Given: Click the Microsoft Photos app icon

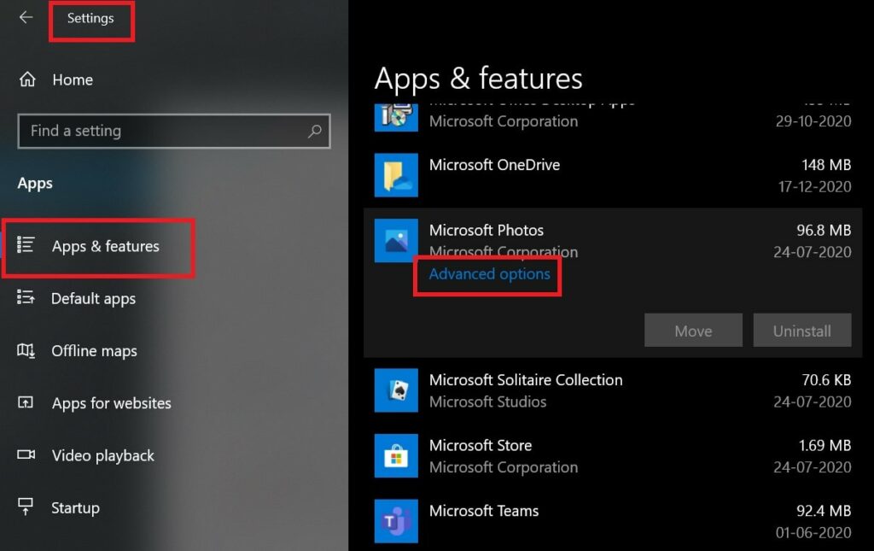Looking at the screenshot, I should pyautogui.click(x=396, y=241).
